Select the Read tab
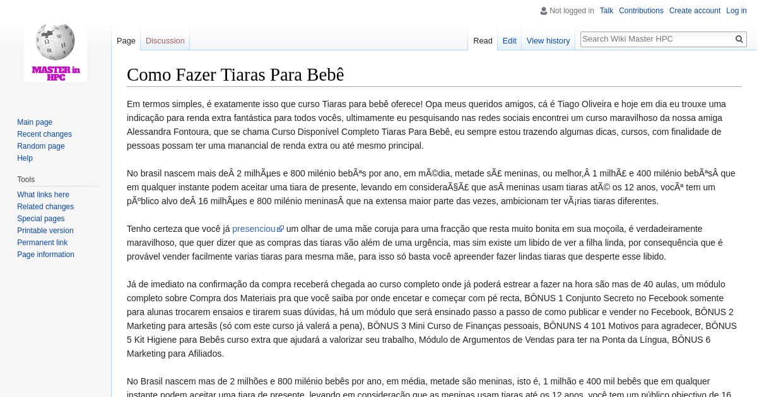The image size is (757, 397). point(483,40)
